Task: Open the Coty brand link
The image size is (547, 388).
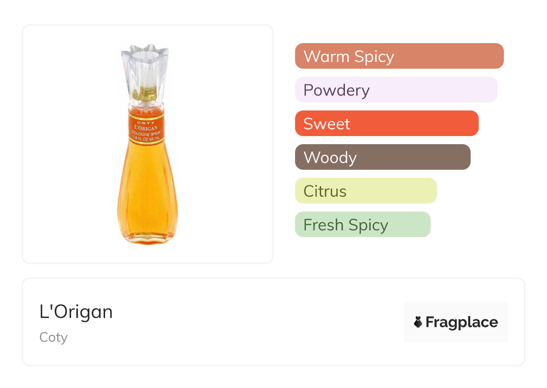Action: point(53,337)
